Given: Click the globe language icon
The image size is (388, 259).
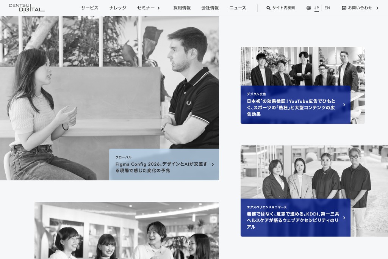Looking at the screenshot, I should coord(309,8).
